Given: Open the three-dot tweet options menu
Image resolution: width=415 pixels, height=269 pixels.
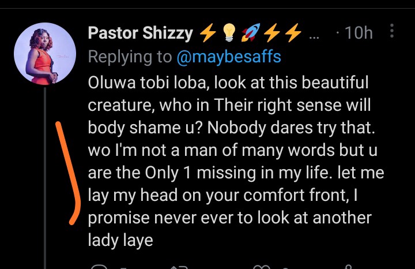Looking at the screenshot, I should click(392, 31).
